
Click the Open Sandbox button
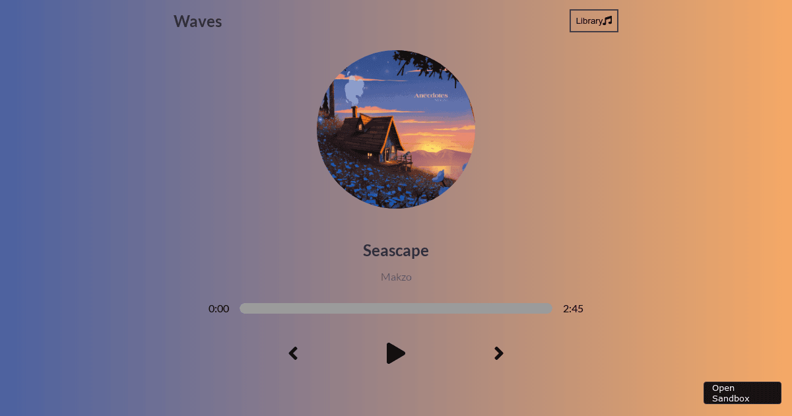click(x=742, y=393)
